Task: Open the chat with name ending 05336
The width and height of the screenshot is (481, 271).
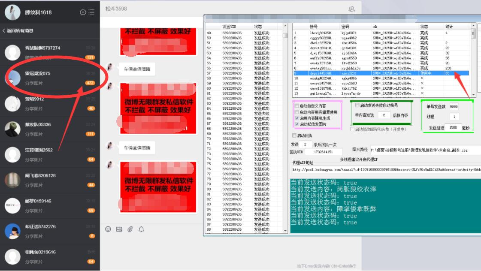Action: click(50, 129)
